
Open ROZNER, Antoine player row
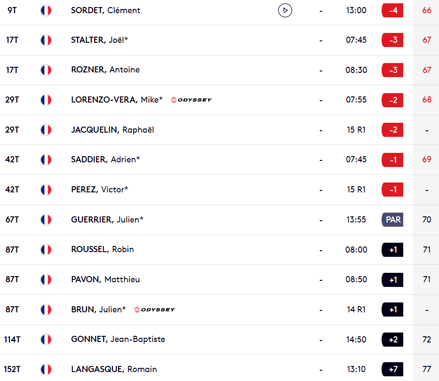(x=219, y=70)
